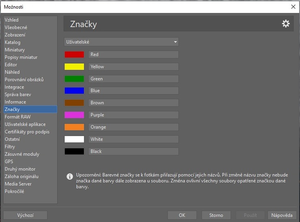This screenshot has width=300, height=222.
Task: Open GPS settings
Action: pyautogui.click(x=30, y=162)
